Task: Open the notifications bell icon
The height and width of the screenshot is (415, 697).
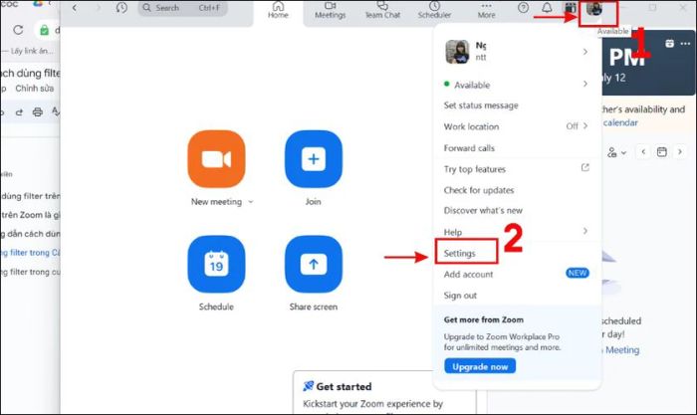Action: (x=547, y=9)
